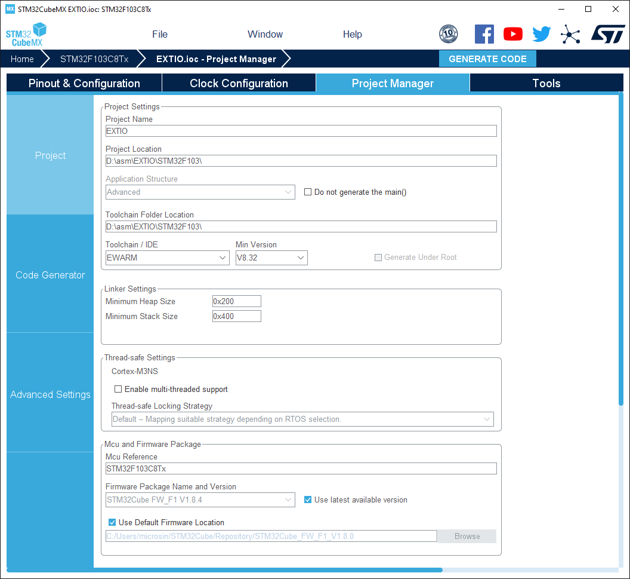630x579 pixels.
Task: Open Firmware Package Name and Version dropdown
Action: pos(200,500)
